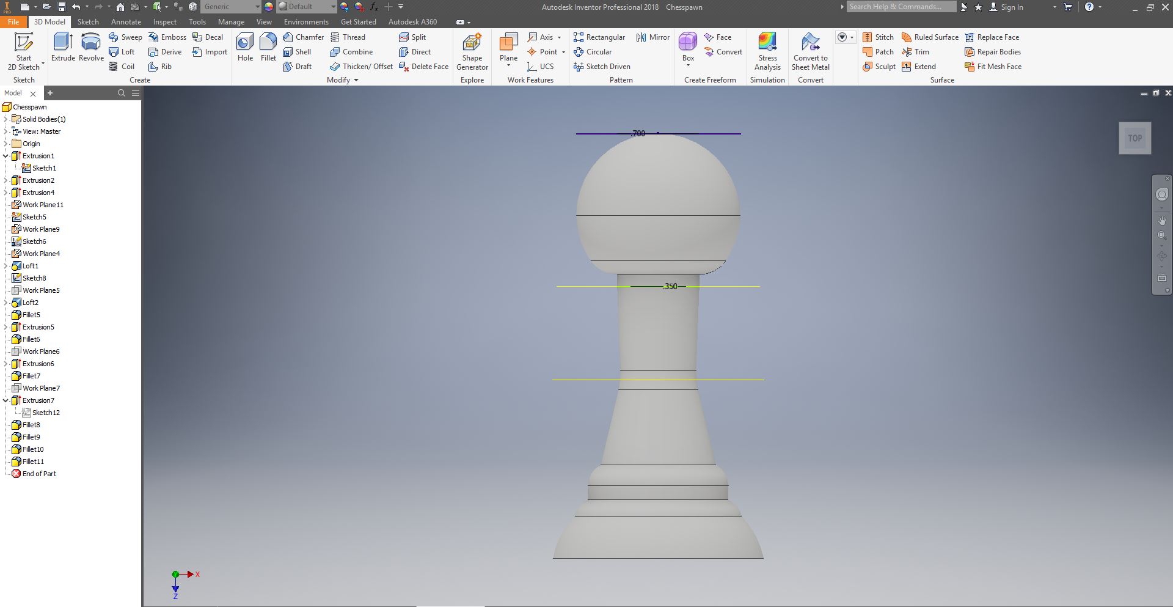
Task: Click the Hole feature tool
Action: [x=245, y=47]
